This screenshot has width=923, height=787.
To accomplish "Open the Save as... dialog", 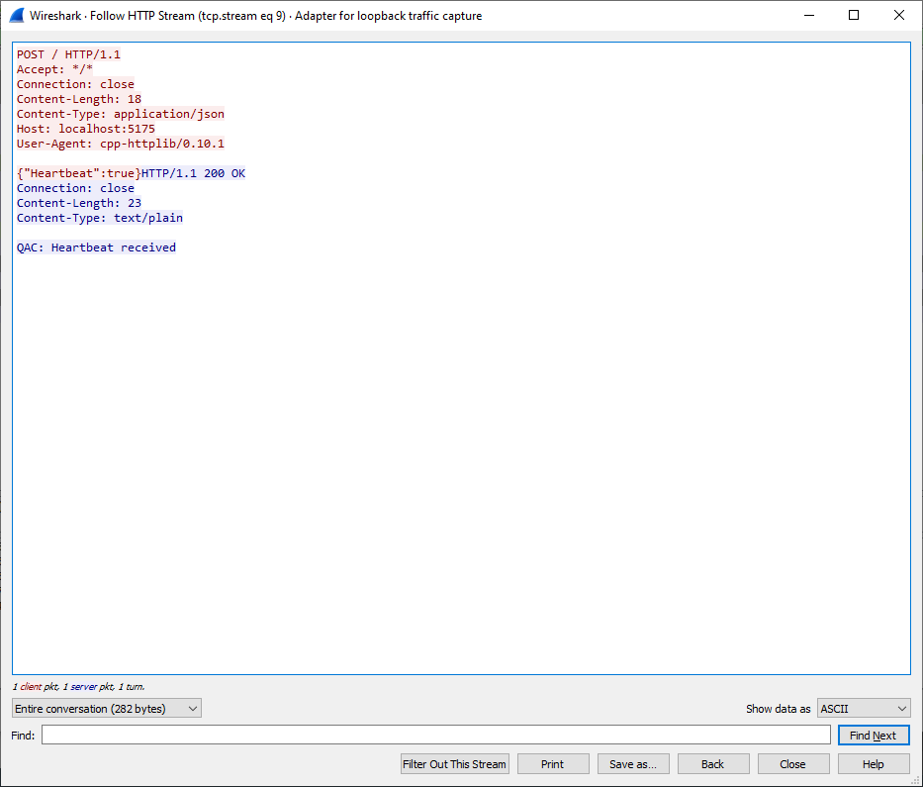I will click(633, 764).
